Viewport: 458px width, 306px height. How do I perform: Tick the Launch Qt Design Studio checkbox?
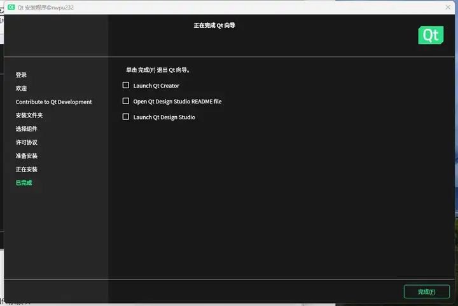point(125,117)
